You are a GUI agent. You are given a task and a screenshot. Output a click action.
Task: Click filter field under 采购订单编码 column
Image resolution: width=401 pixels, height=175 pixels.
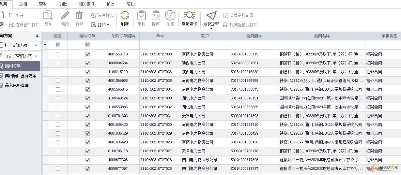[123, 44]
